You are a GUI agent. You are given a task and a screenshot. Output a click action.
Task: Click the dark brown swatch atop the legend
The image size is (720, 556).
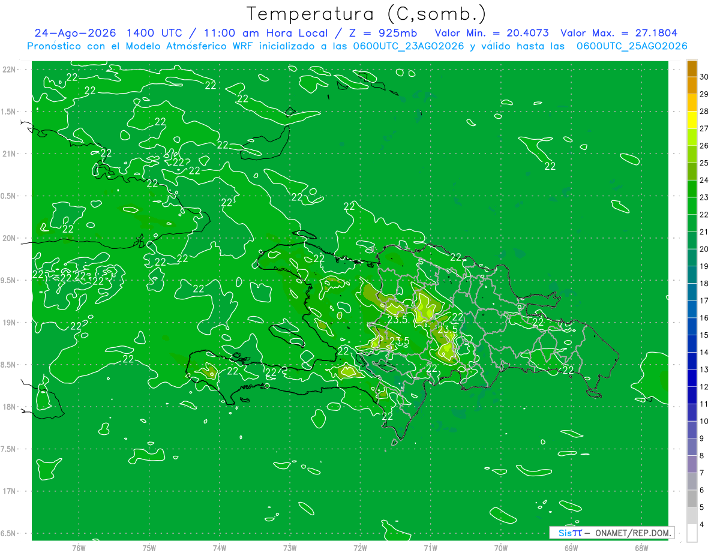tap(692, 68)
